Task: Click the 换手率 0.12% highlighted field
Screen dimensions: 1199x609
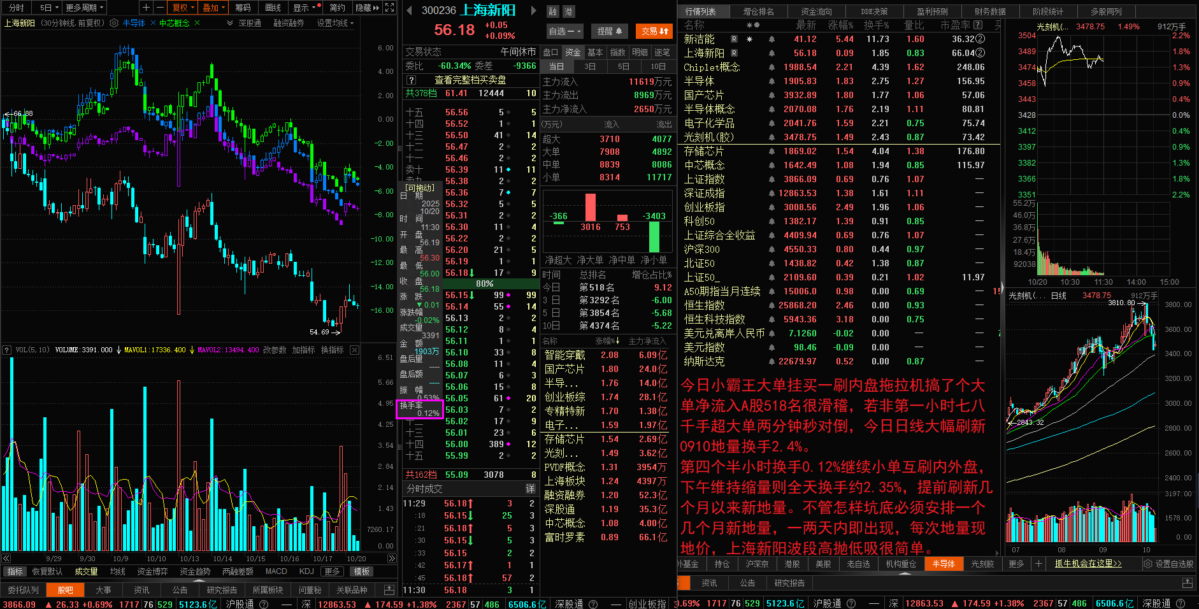Action: tap(419, 409)
